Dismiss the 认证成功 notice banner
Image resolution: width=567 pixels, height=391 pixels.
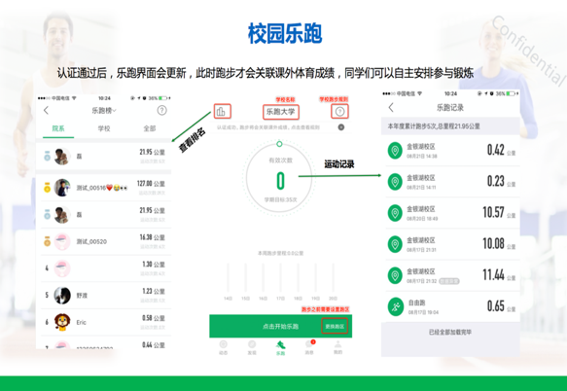point(341,127)
